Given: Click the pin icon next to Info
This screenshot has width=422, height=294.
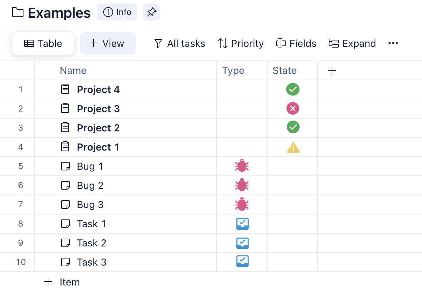Looking at the screenshot, I should pos(151,12).
